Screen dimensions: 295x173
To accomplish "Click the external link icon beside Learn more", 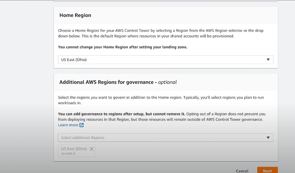I will click(x=81, y=125).
